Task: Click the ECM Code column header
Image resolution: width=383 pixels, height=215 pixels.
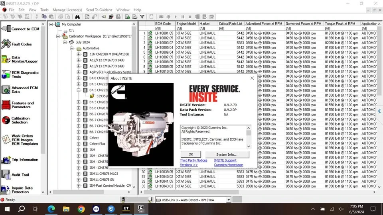Action: [163, 23]
